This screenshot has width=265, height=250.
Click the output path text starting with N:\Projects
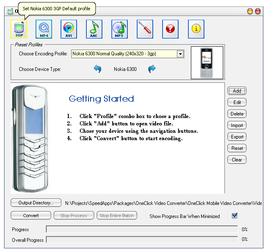click(x=163, y=203)
